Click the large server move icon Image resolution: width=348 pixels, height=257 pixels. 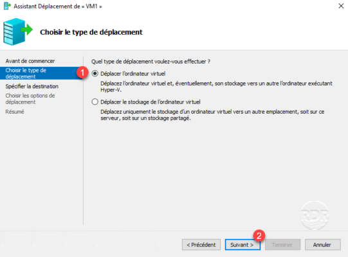click(x=18, y=31)
